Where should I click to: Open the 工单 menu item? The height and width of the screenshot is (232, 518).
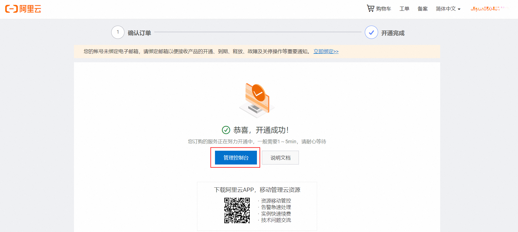pyautogui.click(x=404, y=9)
